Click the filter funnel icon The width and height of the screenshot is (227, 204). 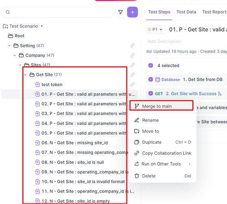pos(121,12)
